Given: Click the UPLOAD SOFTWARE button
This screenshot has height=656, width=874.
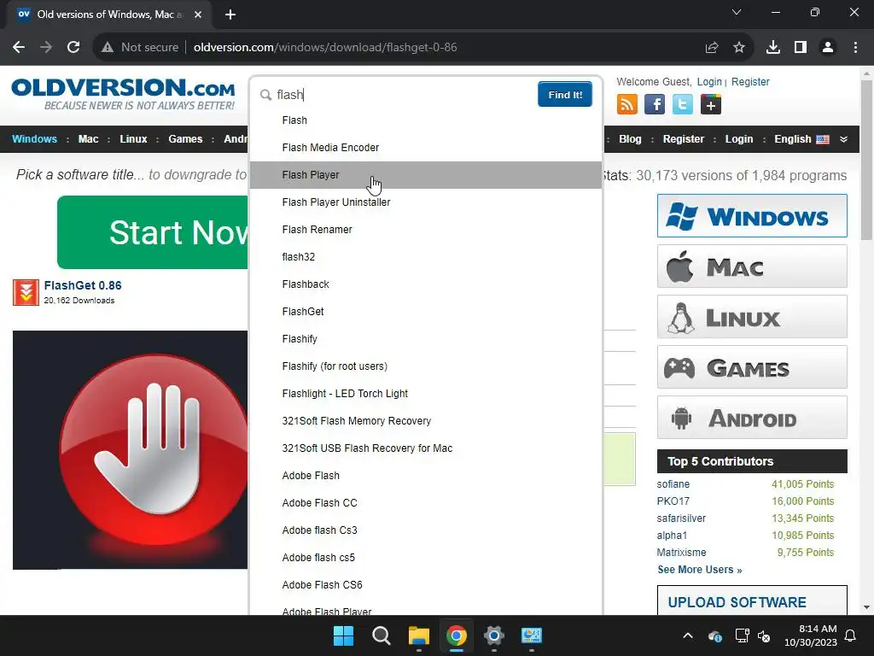Looking at the screenshot, I should [x=752, y=600].
